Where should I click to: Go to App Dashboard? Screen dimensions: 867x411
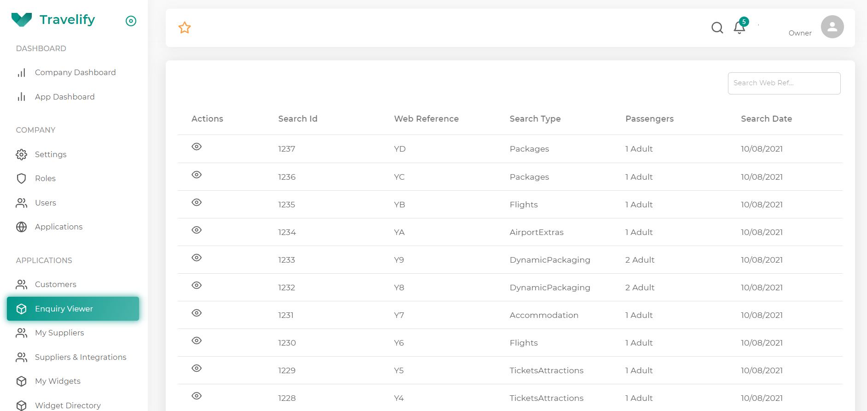point(64,97)
